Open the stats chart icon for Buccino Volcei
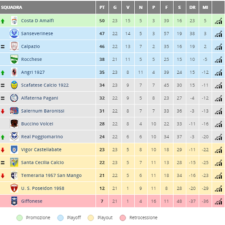The height and width of the screenshot is (225, 225). [218, 124]
